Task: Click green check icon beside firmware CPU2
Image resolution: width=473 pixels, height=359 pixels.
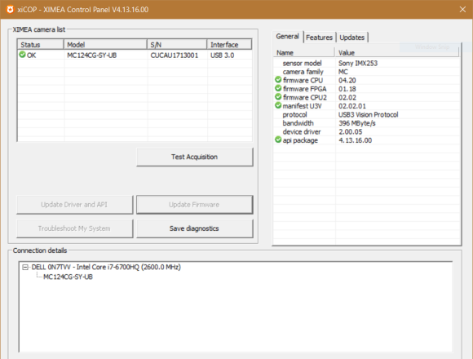Action: pyautogui.click(x=278, y=97)
